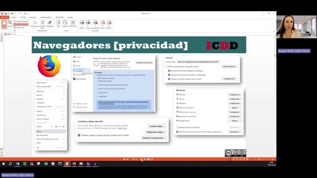Go to next page in bottom bar
This screenshot has width=317, height=178.
[x=141, y=159]
